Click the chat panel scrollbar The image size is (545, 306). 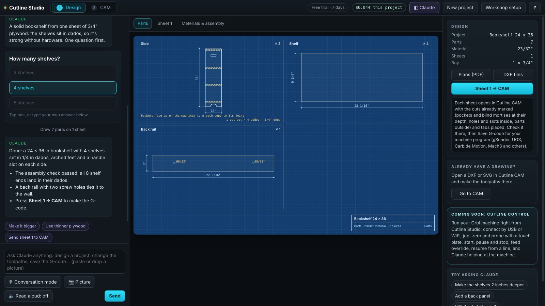(128, 163)
